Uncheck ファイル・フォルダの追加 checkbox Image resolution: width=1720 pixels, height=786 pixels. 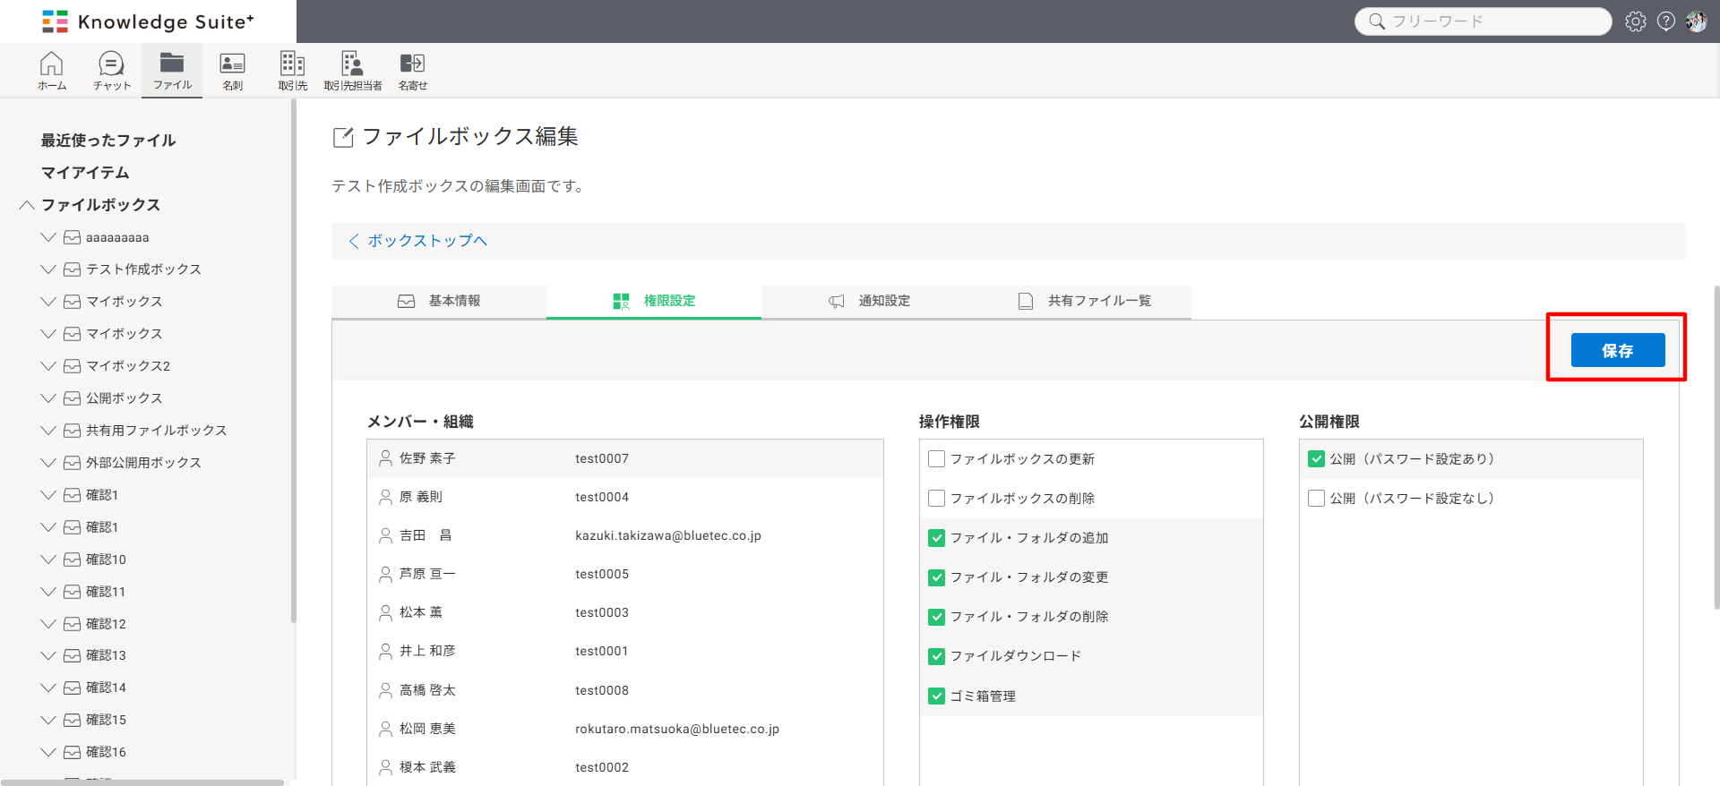937,538
